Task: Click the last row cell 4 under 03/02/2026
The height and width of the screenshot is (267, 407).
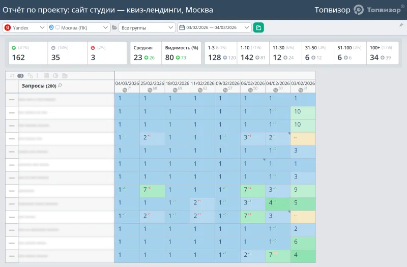Action: (303, 256)
